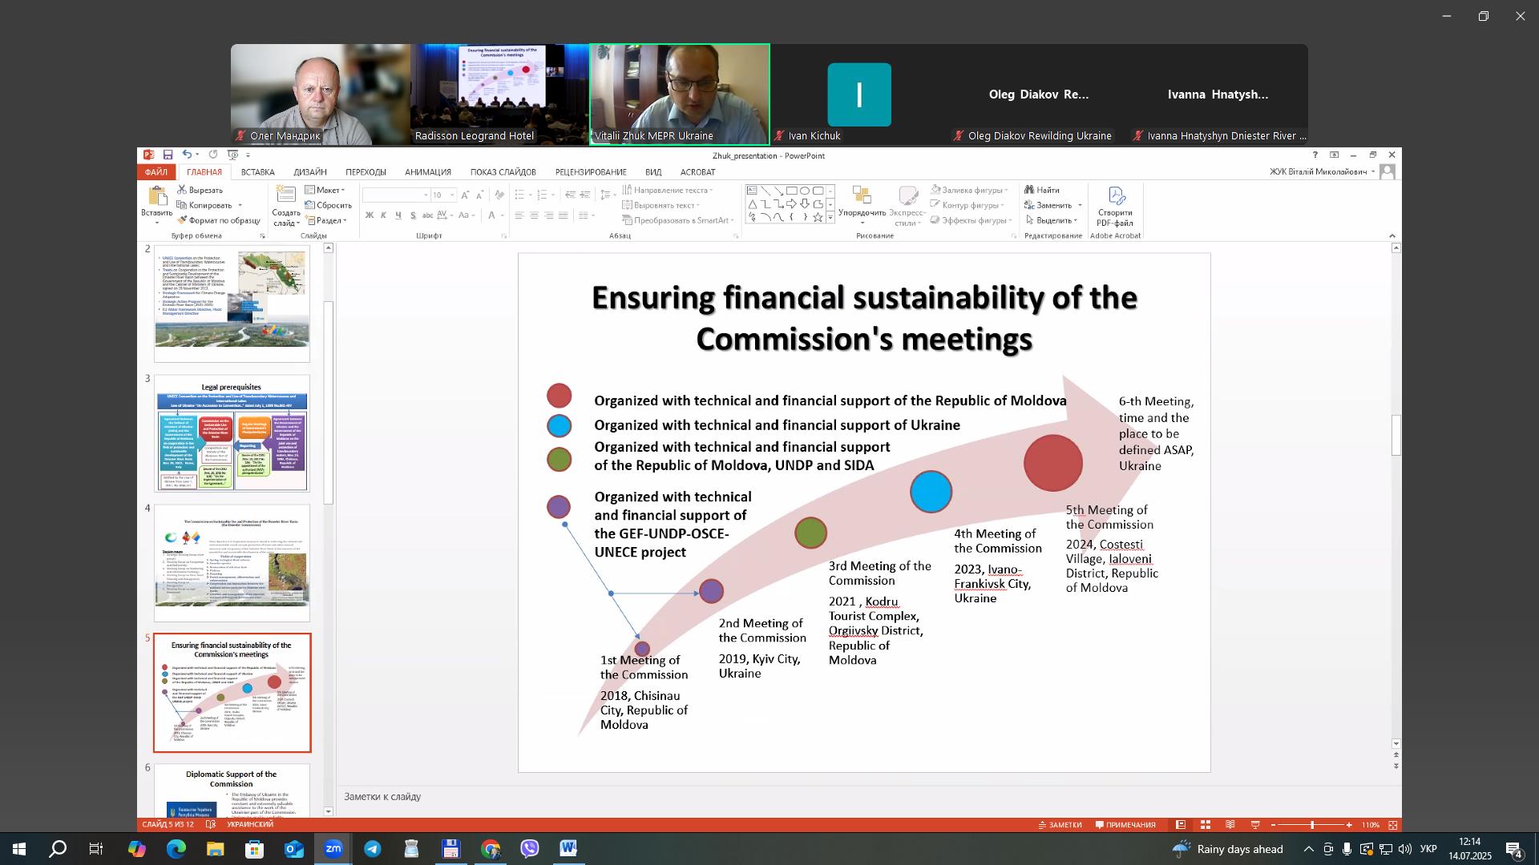Image resolution: width=1539 pixels, height=865 pixels.
Task: Toggle text shadow S formatting
Action: (x=413, y=215)
